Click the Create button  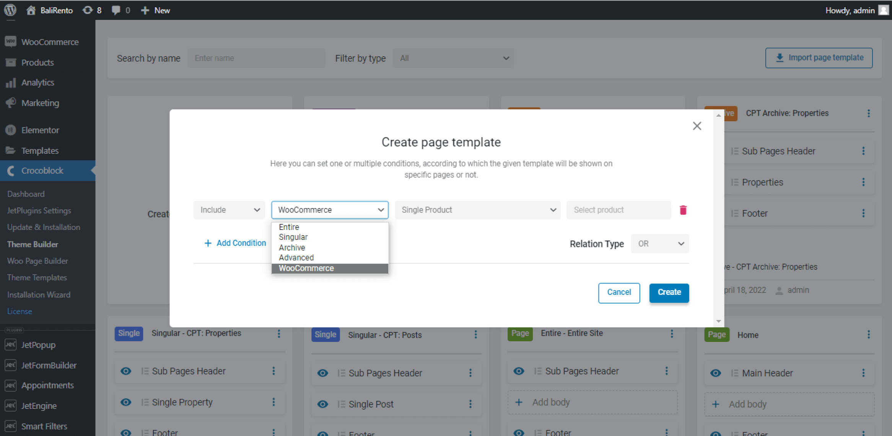pos(669,293)
